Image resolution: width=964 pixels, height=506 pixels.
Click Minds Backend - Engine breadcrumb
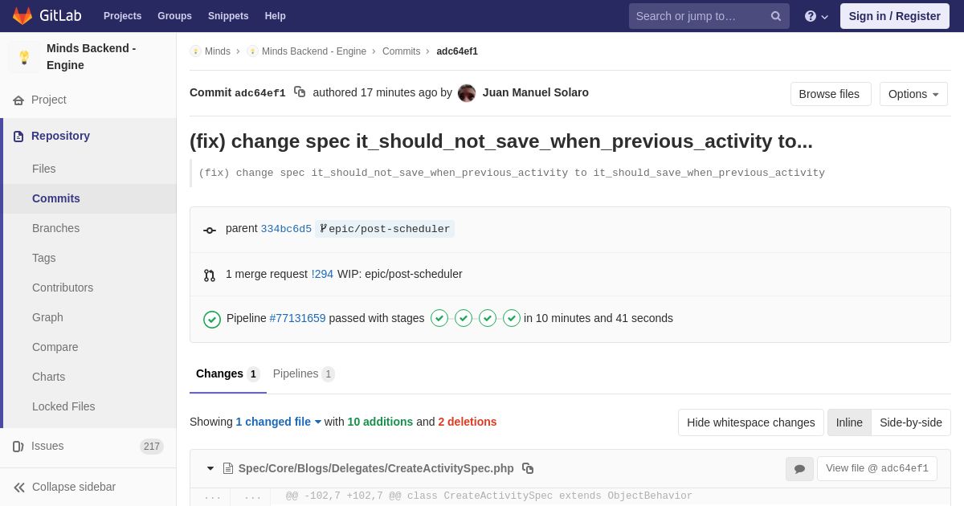314,51
